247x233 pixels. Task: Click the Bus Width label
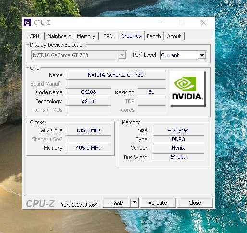[136, 157]
